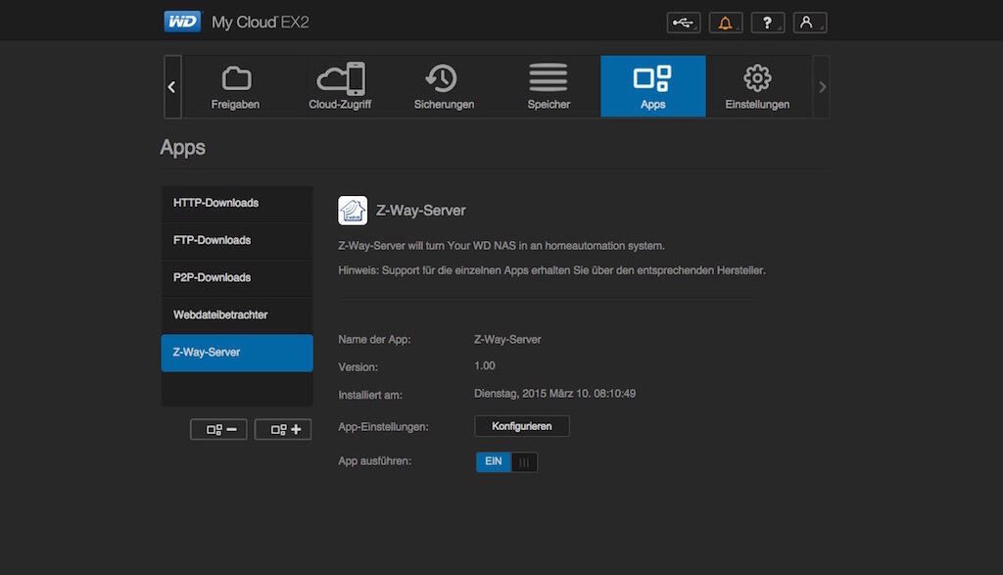Screen dimensions: 1003x575
Task: Open the Cloud-Zugriff section
Action: tap(340, 86)
